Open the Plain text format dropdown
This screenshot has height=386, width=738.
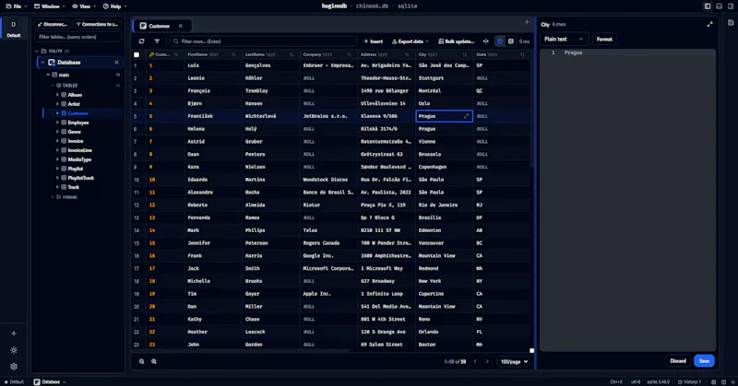(x=564, y=39)
